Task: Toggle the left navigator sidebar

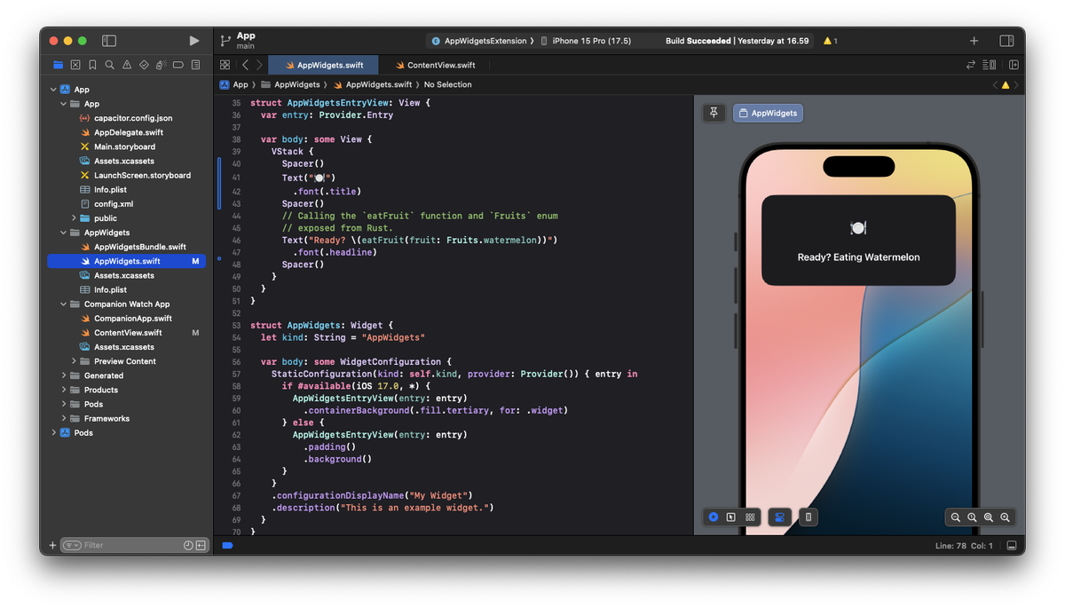Action: point(109,41)
